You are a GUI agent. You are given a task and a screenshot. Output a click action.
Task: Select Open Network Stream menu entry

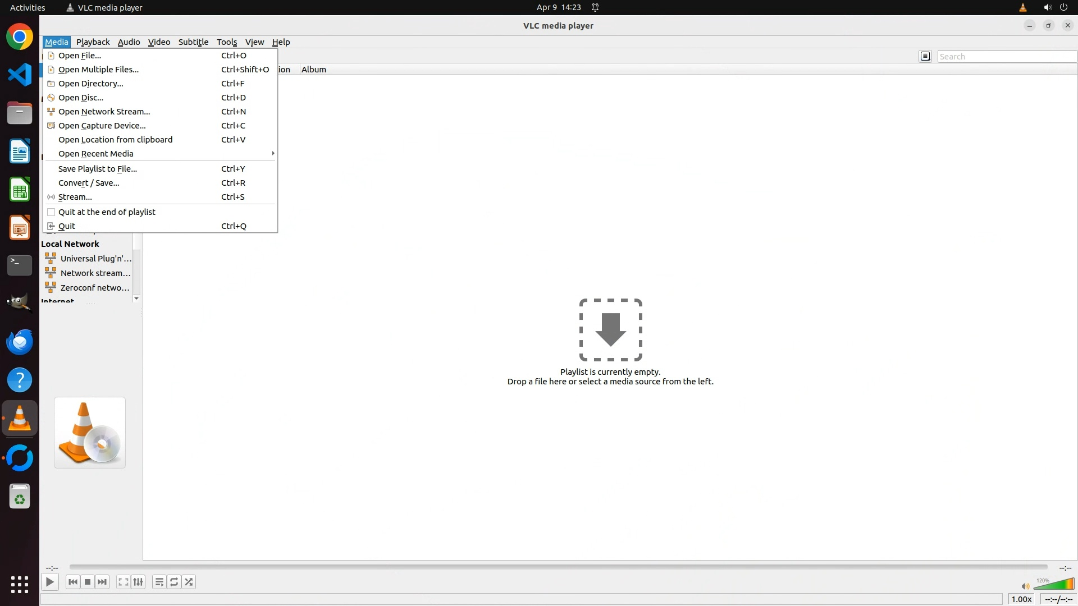pos(104,112)
